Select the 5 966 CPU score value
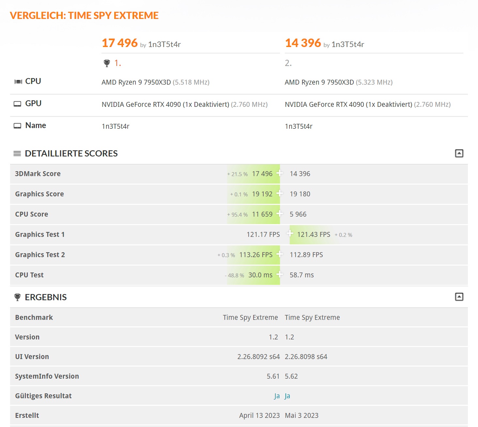The height and width of the screenshot is (427, 478). (298, 214)
